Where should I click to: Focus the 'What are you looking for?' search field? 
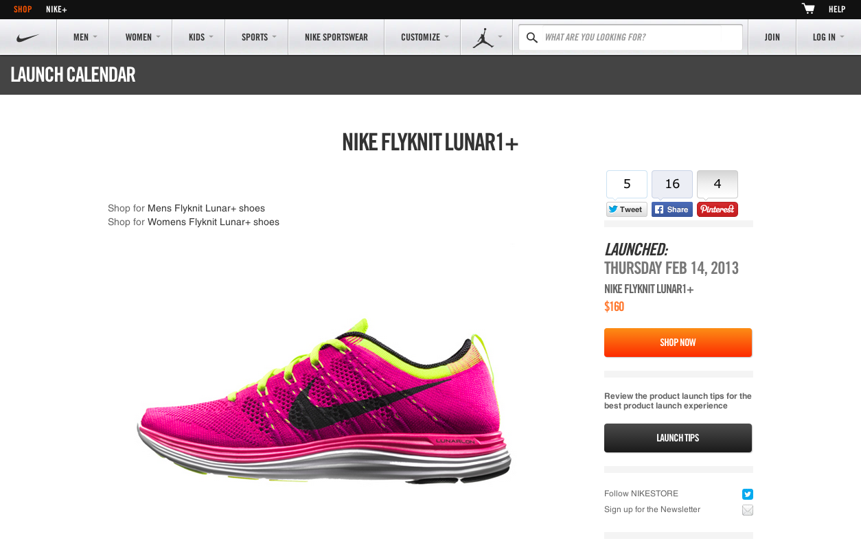[x=630, y=37]
